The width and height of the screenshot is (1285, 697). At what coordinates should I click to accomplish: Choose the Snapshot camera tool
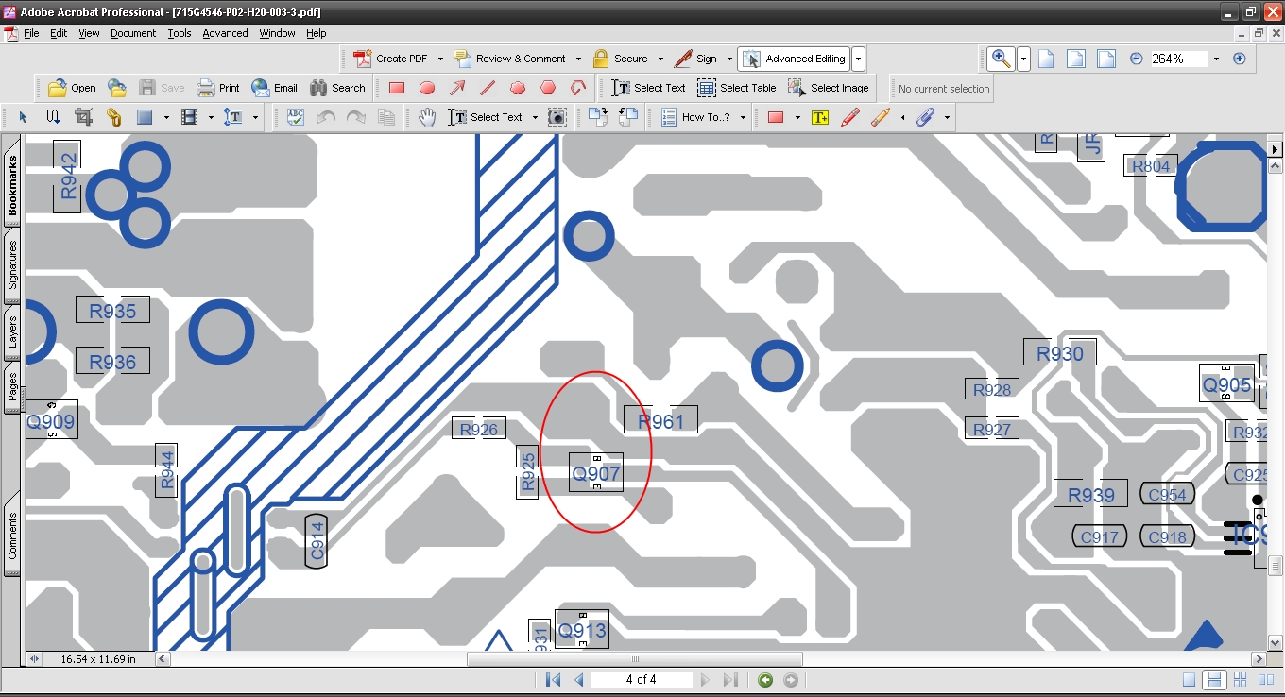tap(557, 117)
